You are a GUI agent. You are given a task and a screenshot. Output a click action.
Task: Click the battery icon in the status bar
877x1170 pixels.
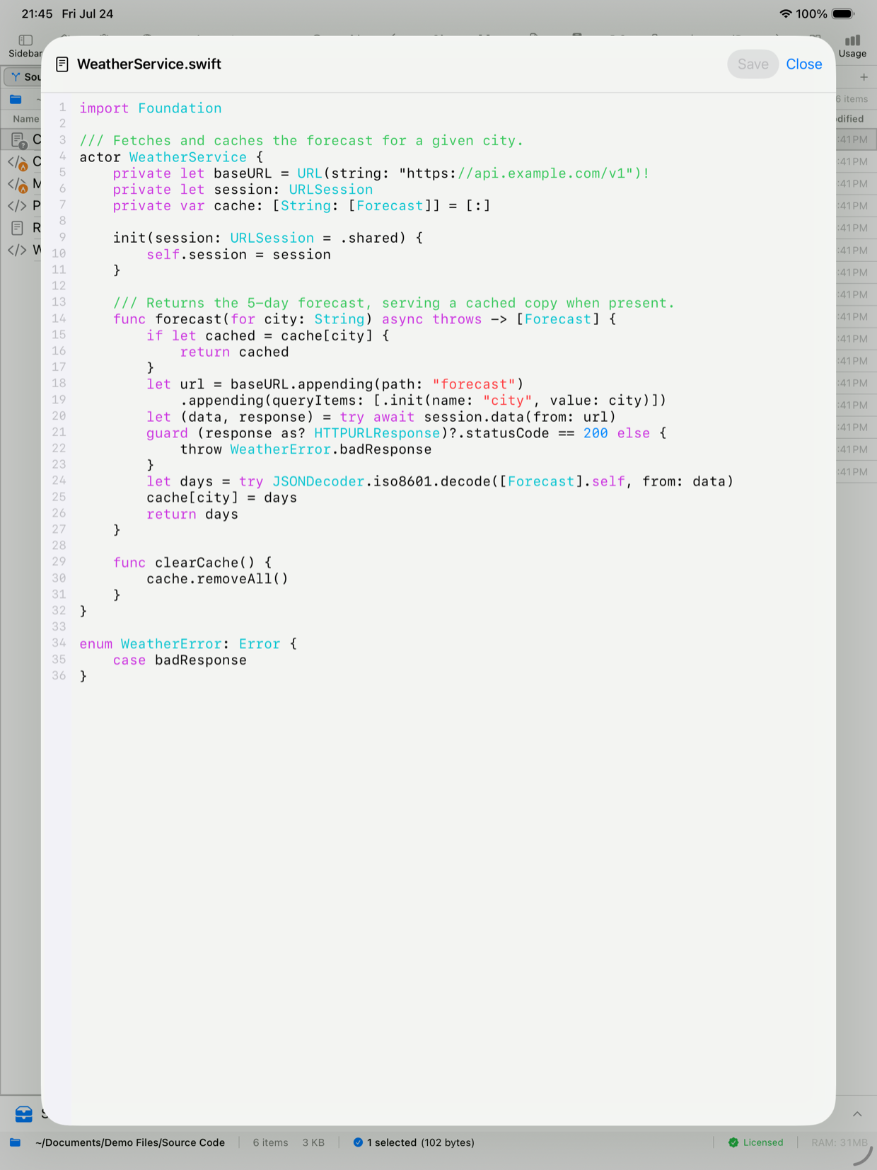pos(843,13)
